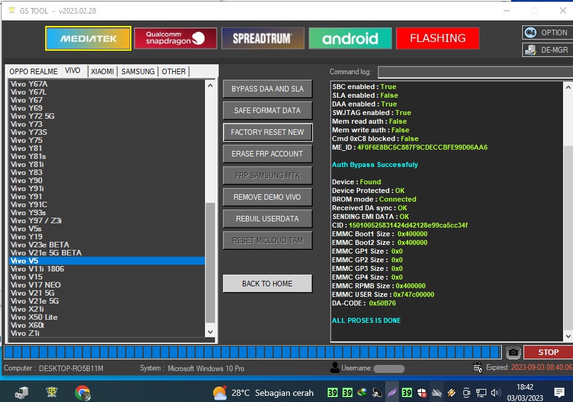The width and height of the screenshot is (573, 402).
Task: Select the OTHER brand tab
Action: pos(173,72)
